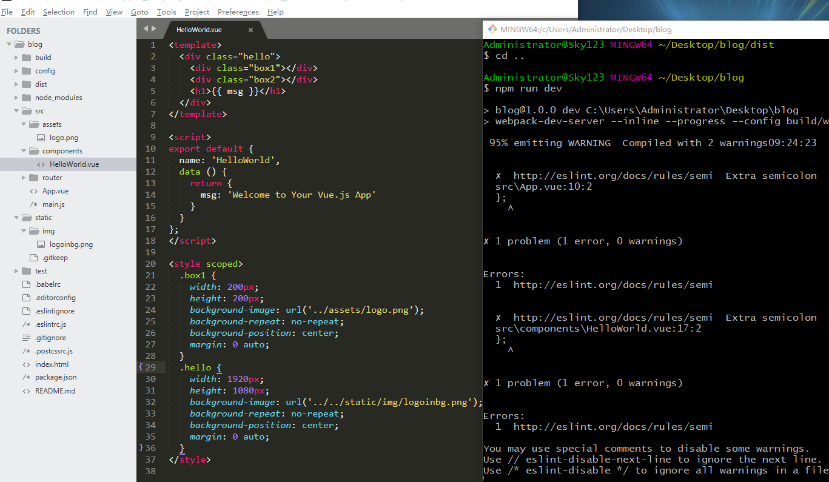Click the index.html file icon
The image size is (829, 482).
(26, 364)
